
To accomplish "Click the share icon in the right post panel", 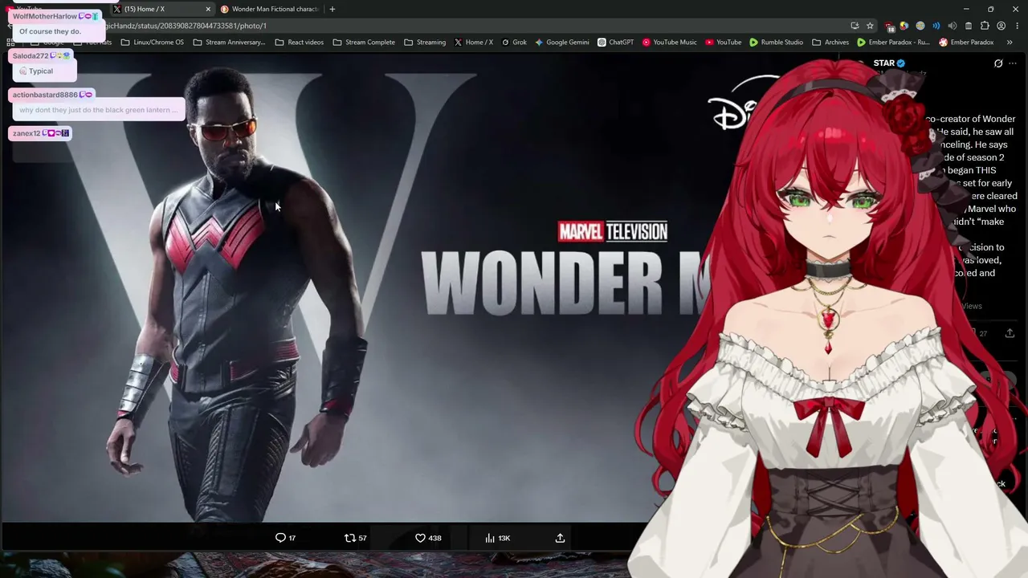I will pyautogui.click(x=1010, y=332).
